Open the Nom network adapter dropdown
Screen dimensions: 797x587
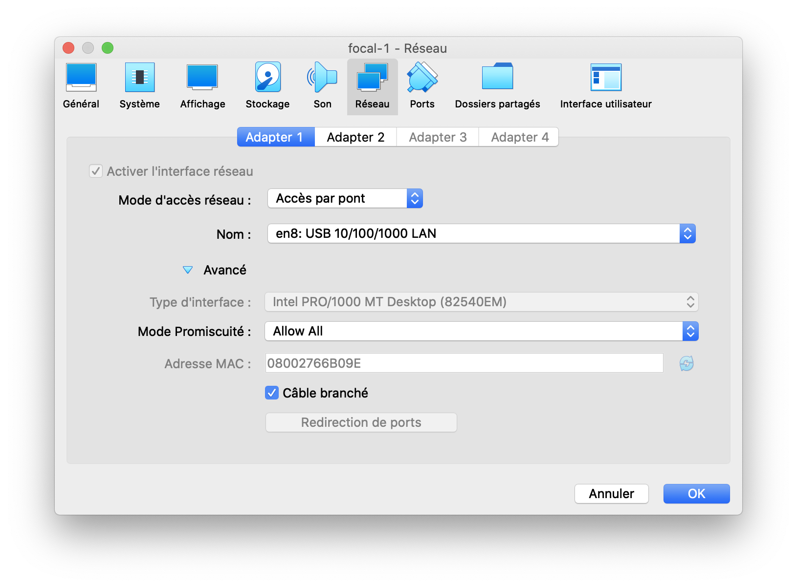point(482,233)
